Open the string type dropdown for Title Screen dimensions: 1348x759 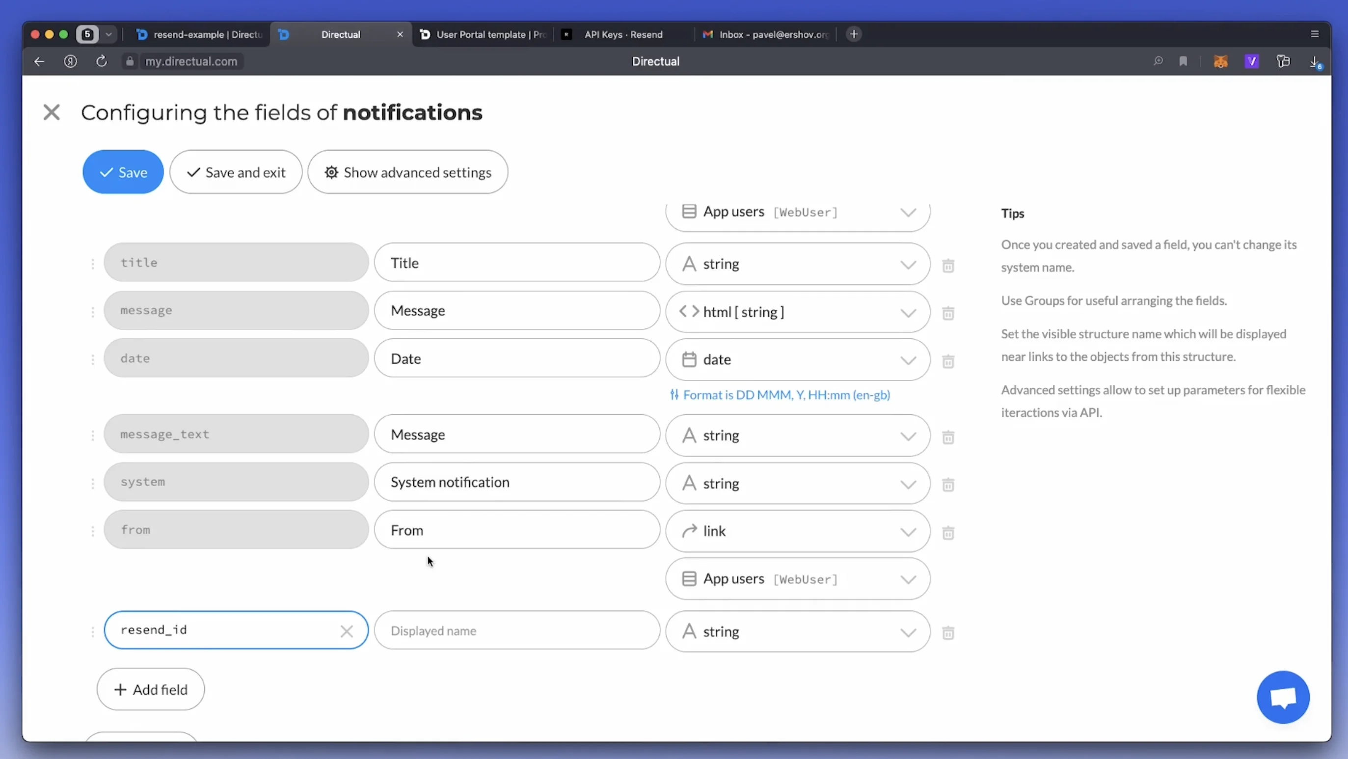pos(909,264)
